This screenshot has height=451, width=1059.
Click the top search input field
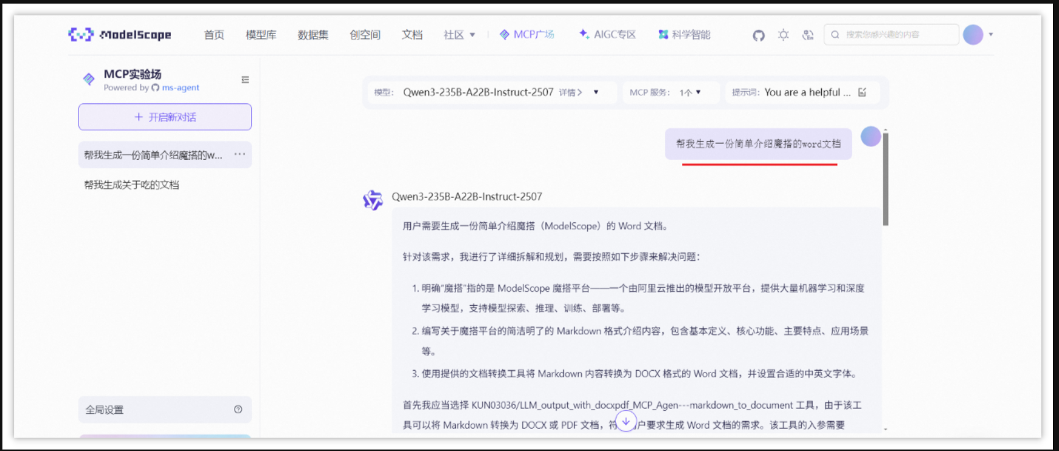[891, 35]
